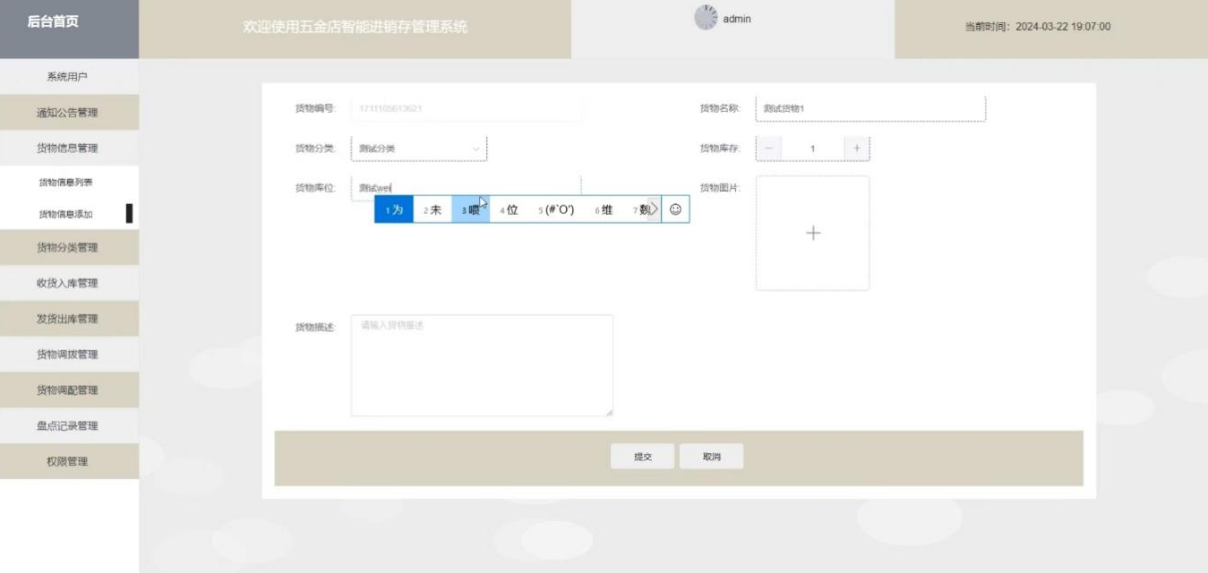Choose IME candidate 2 未

coord(433,210)
